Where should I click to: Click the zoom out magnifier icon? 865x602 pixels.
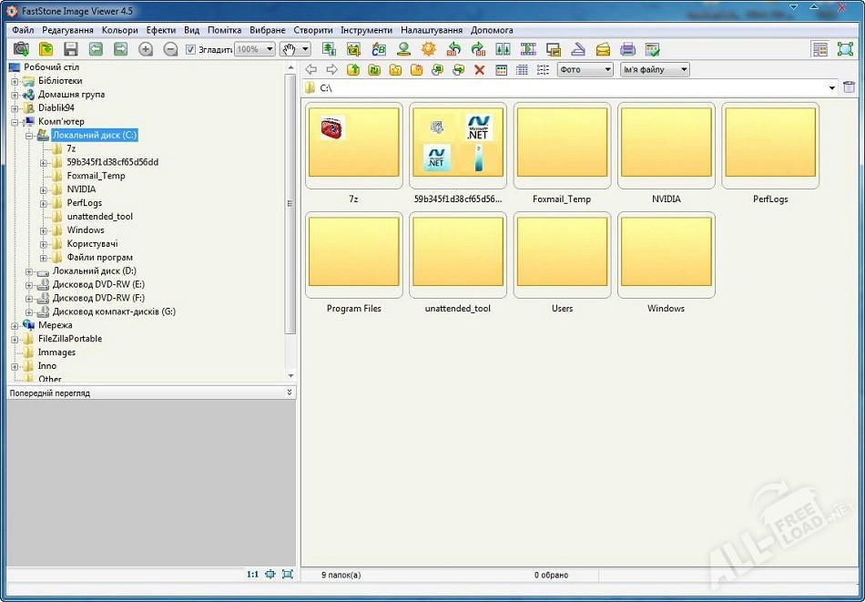(170, 49)
